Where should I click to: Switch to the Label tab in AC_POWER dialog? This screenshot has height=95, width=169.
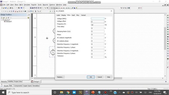click(x=58, y=15)
